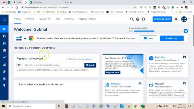This screenshot has width=194, height=109.
Task: Click the Learn video button
Action: 149,38
